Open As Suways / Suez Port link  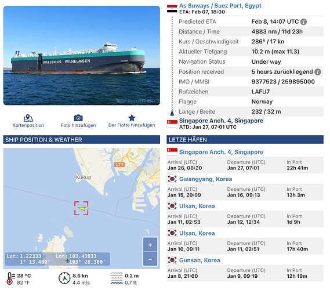point(220,6)
